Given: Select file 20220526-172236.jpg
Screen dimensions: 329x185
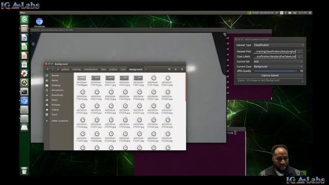Looking at the screenshot, I should [168, 123].
